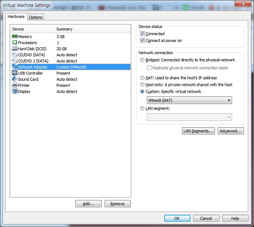Click the LAN Segments... button

click(x=198, y=131)
